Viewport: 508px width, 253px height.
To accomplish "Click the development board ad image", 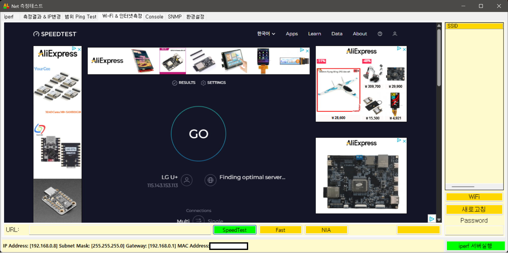I will (361, 181).
